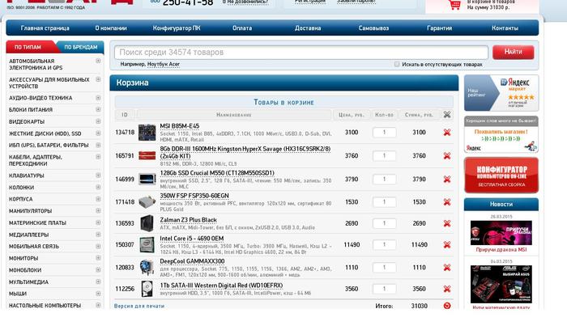
Task: Open the DeepCool cooler thumbnail
Action: tap(147, 268)
